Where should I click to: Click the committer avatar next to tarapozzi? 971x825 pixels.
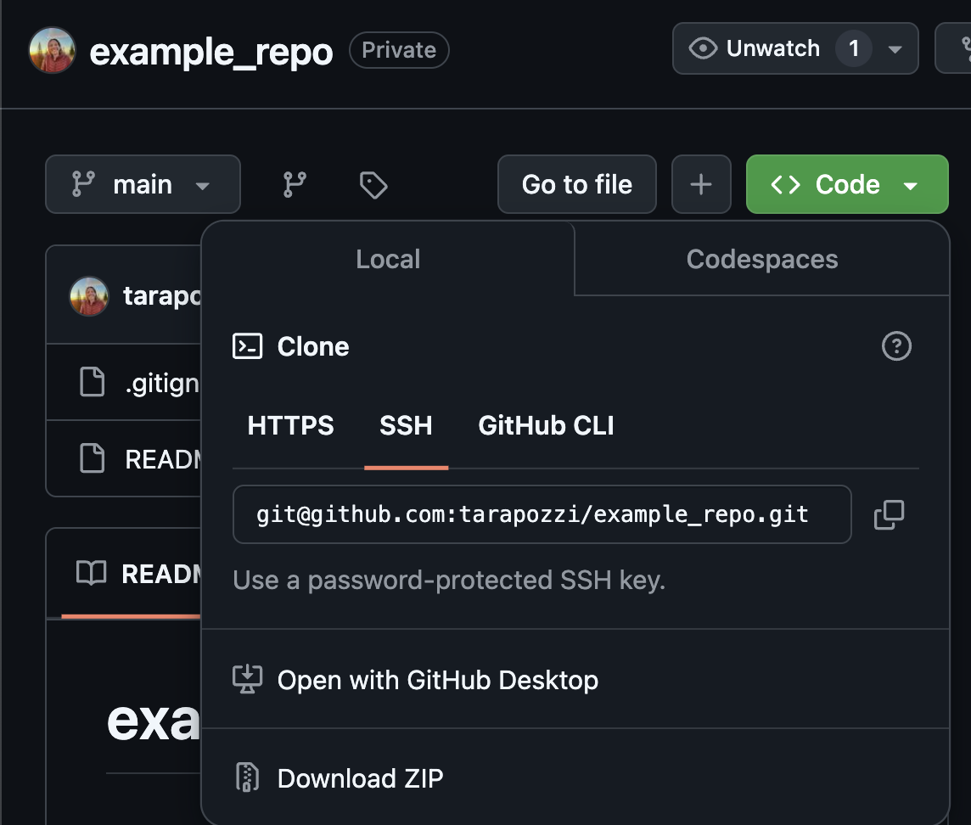[x=89, y=296]
